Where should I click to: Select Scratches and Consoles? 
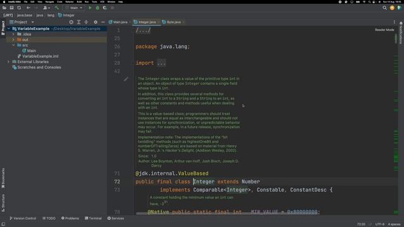click(x=37, y=67)
